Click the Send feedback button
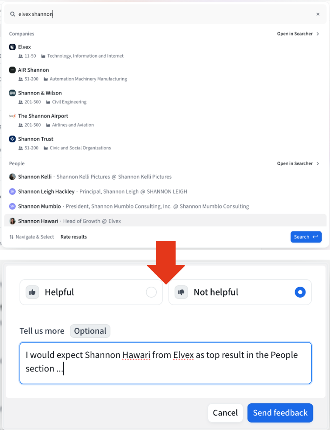Image resolution: width=330 pixels, height=430 pixels. 280,413
